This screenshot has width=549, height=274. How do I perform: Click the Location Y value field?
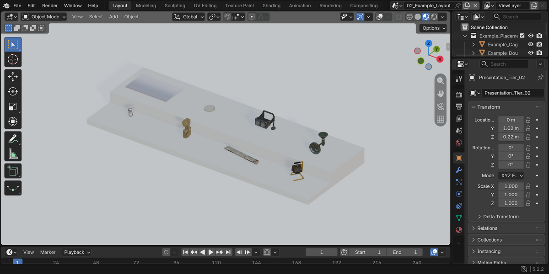[x=511, y=128]
